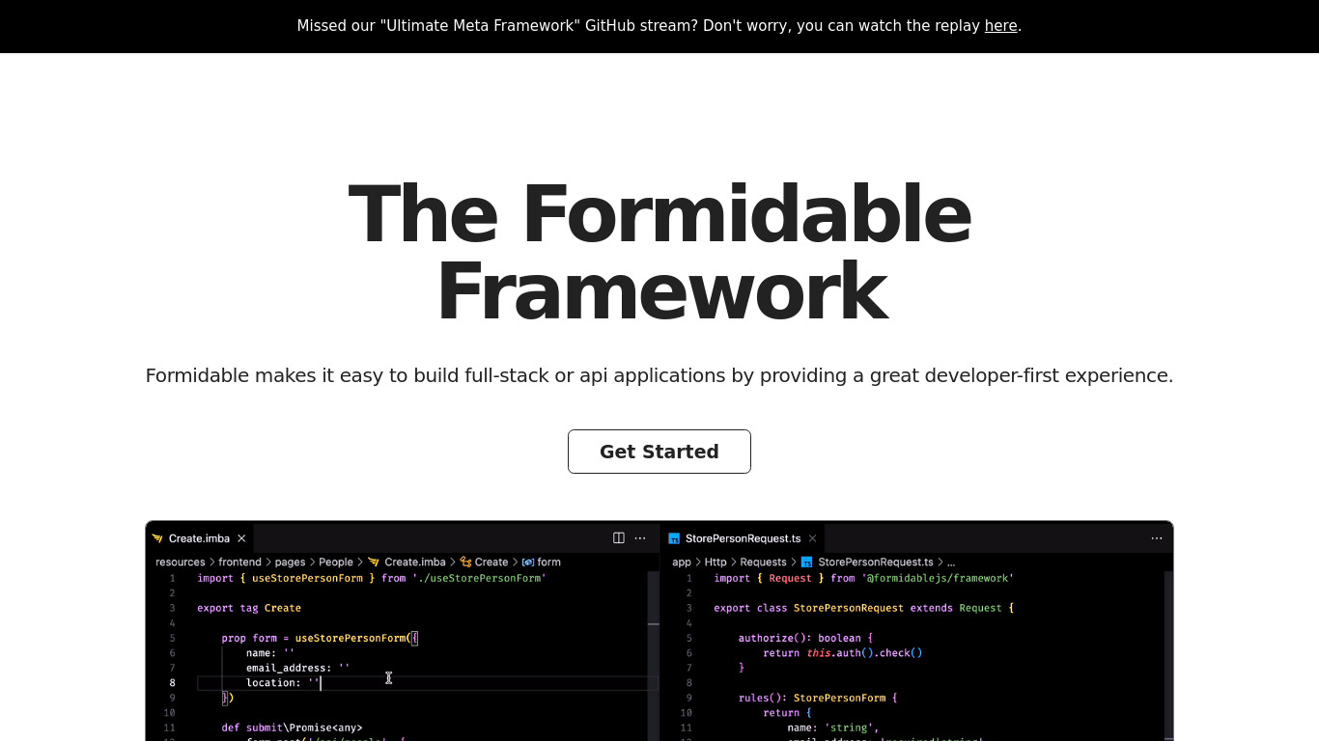Click the "location: ''" line
The width and height of the screenshot is (1319, 741).
(283, 682)
